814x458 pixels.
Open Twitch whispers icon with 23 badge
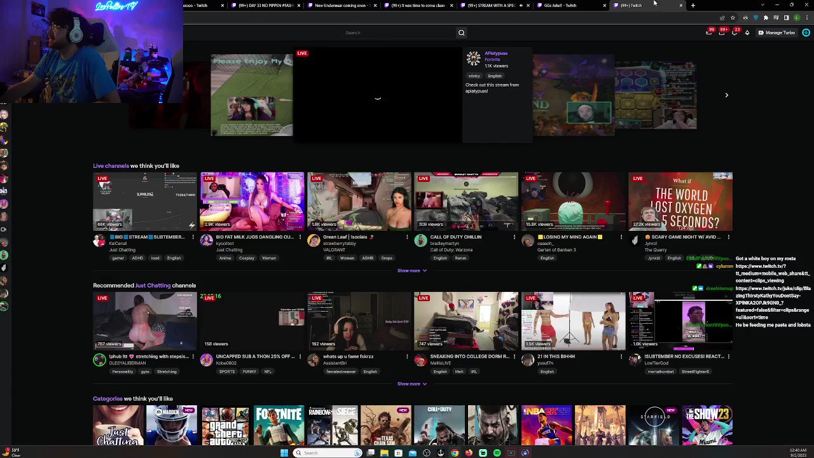click(x=735, y=32)
